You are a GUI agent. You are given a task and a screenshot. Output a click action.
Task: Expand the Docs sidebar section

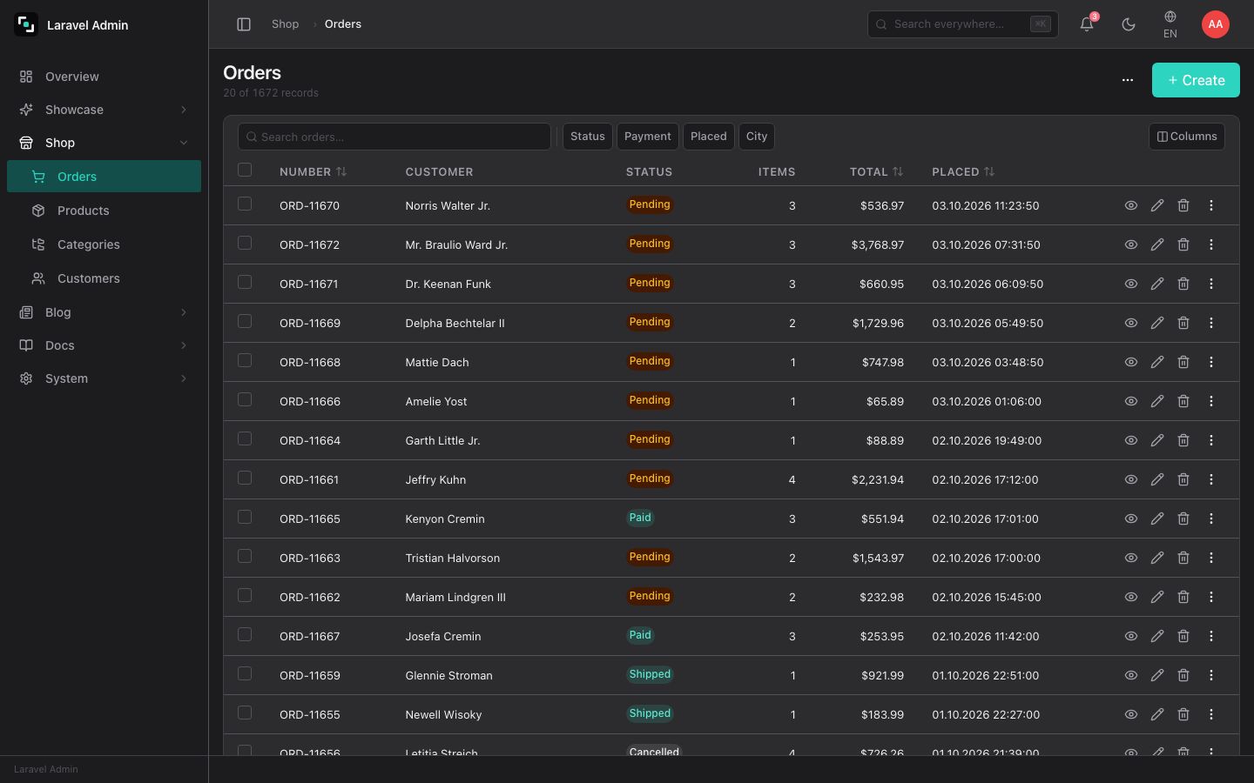pos(104,345)
